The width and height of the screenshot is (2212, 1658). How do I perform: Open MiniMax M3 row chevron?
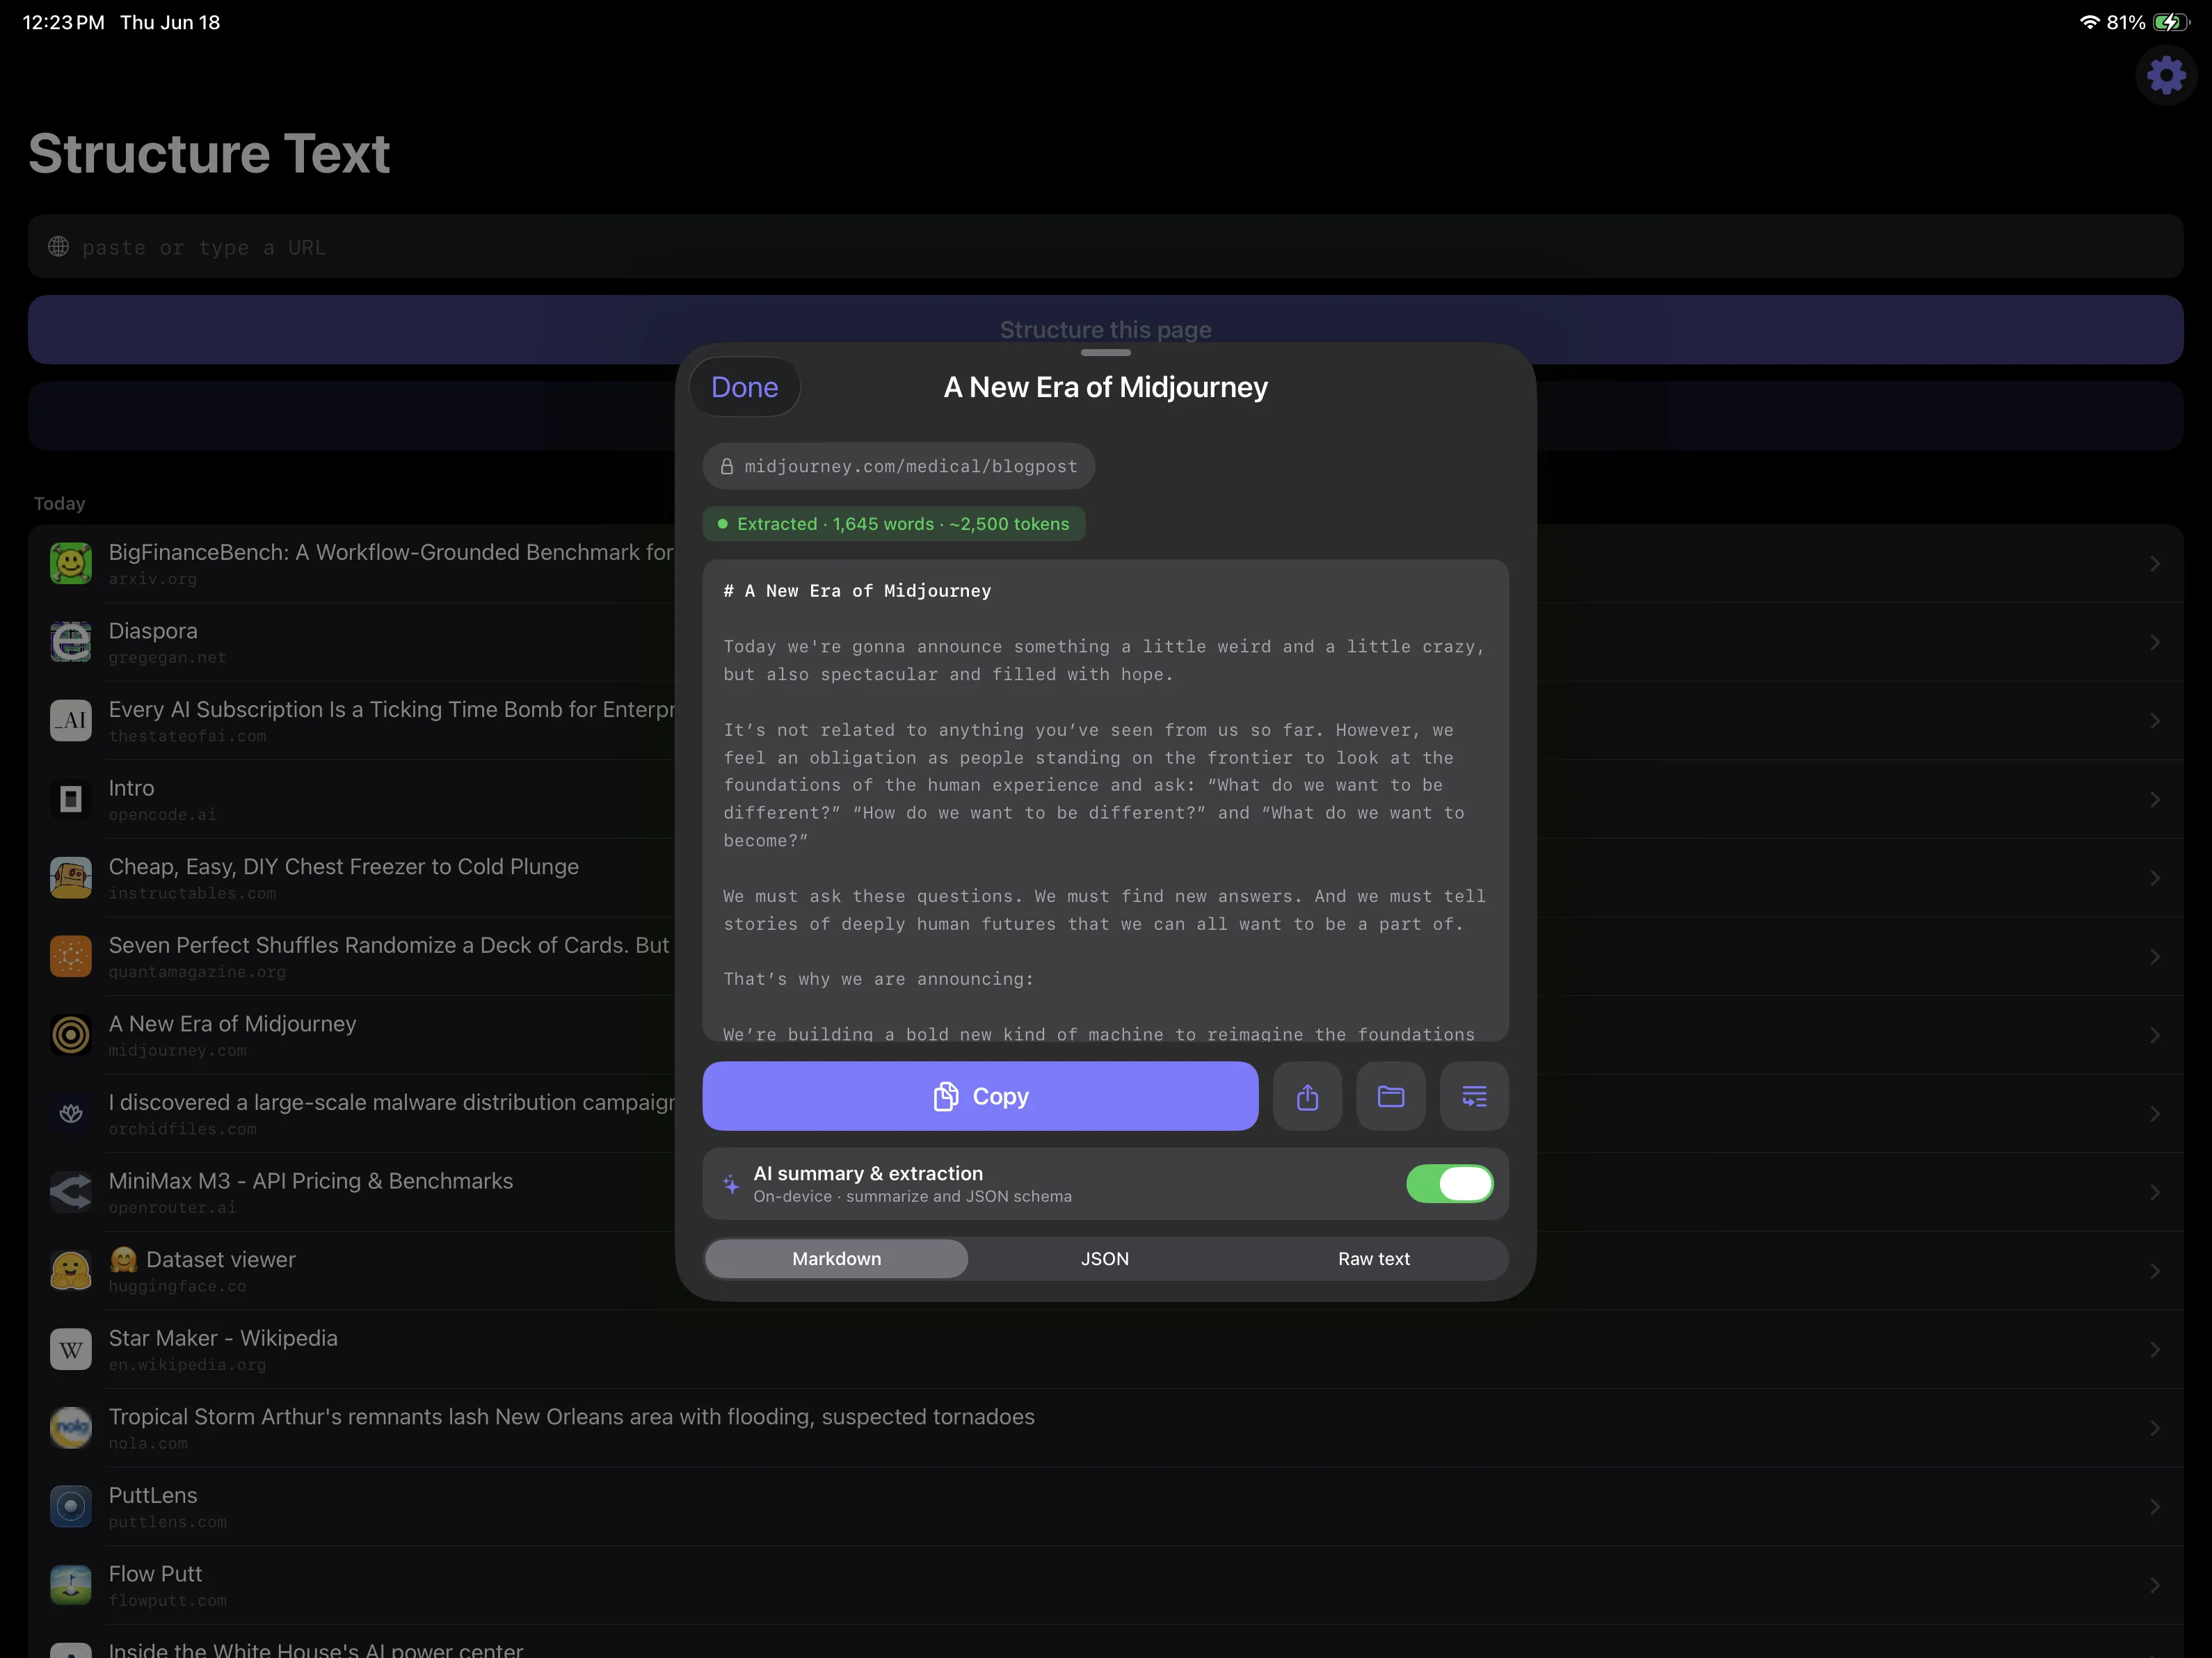(2155, 1192)
